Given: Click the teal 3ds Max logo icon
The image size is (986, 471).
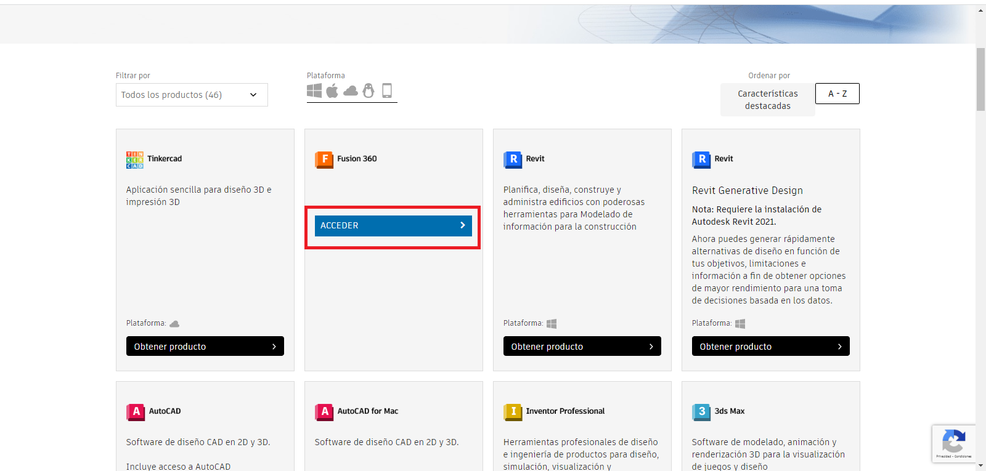Looking at the screenshot, I should point(701,412).
